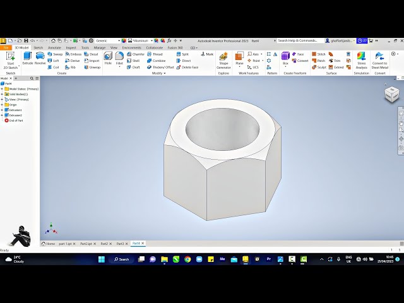Select the Unwrap tool
This screenshot has width=404, height=303.
92,67
